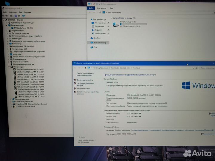Click up arrow in System window navigation
The width and height of the screenshot is (215, 161).
85,68
